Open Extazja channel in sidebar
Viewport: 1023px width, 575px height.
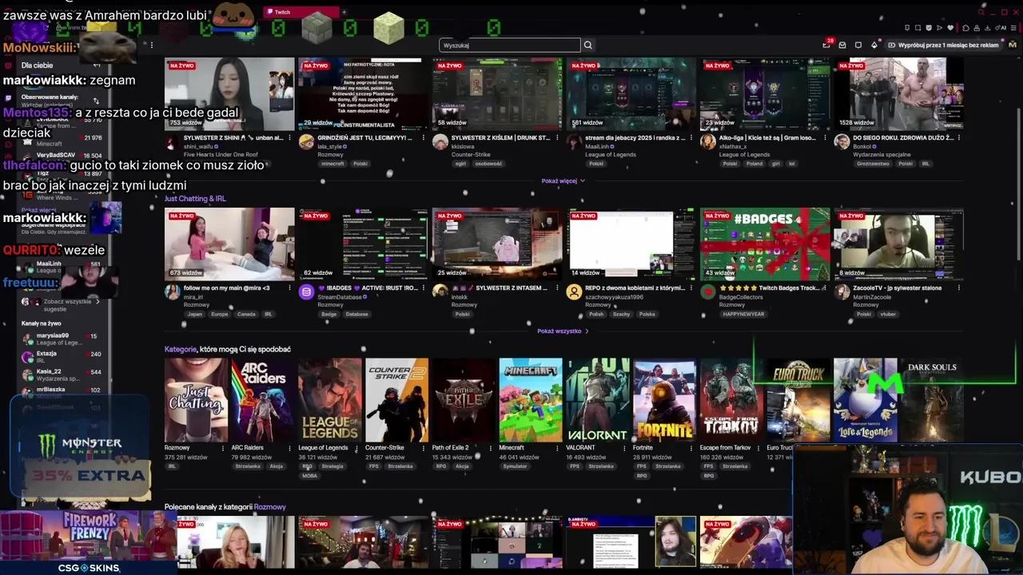point(62,356)
